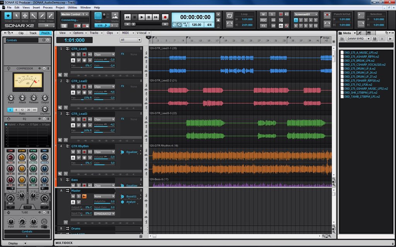Image resolution: width=396 pixels, height=247 pixels.
Task: Pause the transport
Action: click(149, 17)
